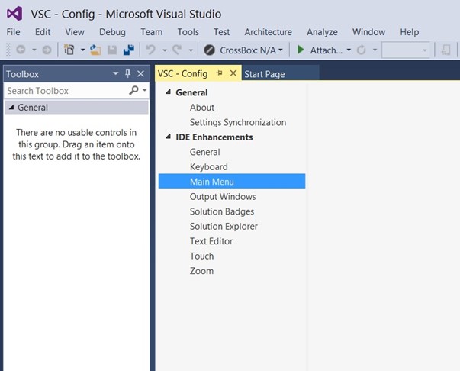This screenshot has width=460, height=371.
Task: Open the View menu
Action: pos(75,32)
